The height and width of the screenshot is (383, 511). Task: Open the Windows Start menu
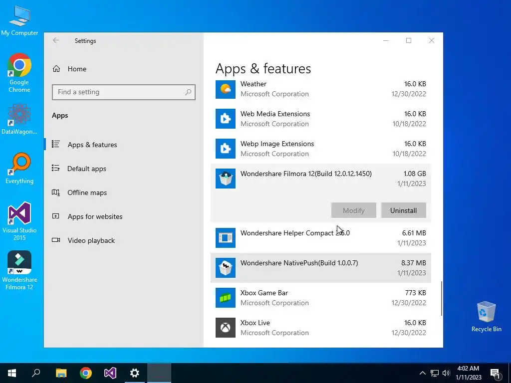click(x=12, y=373)
